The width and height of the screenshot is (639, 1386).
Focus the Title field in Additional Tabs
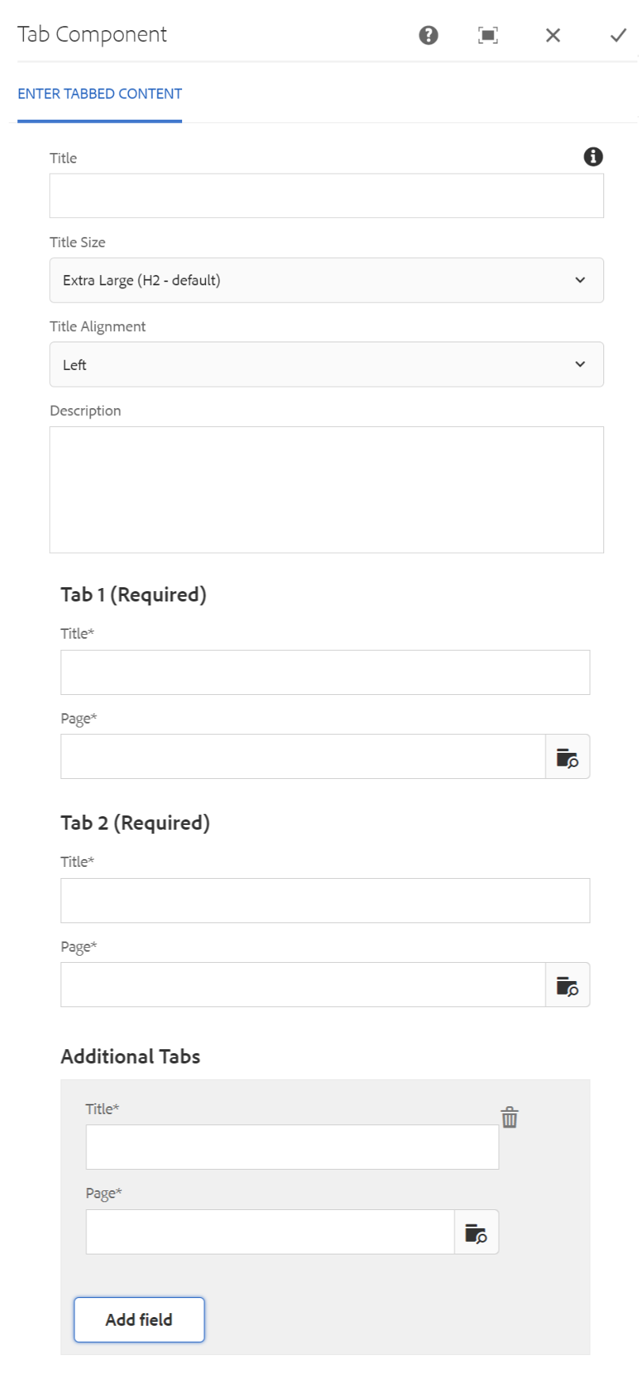(291, 1146)
